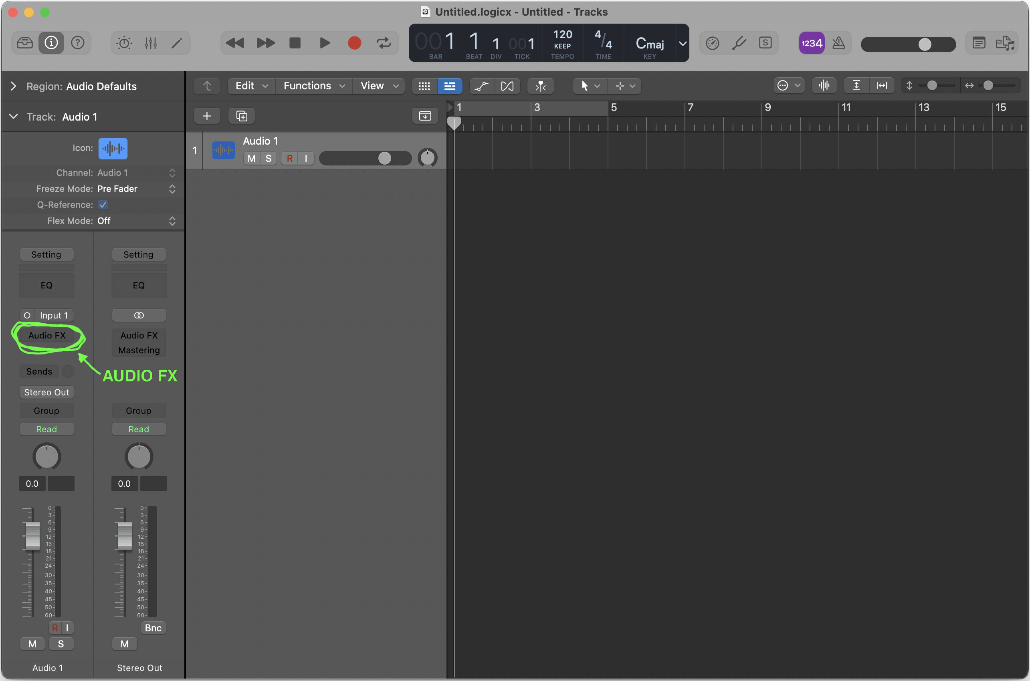Toggle the purple Count-in 1234 button
Image resolution: width=1030 pixels, height=681 pixels.
click(812, 42)
